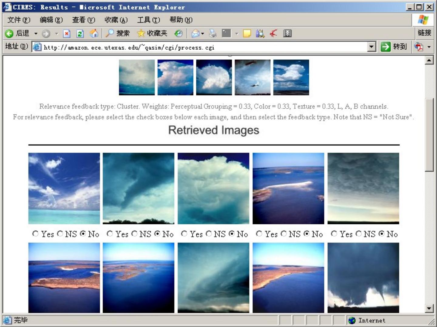Screen dimensions: 437x327
Task: Select Yes for the first retrieved image
Action: (36, 234)
